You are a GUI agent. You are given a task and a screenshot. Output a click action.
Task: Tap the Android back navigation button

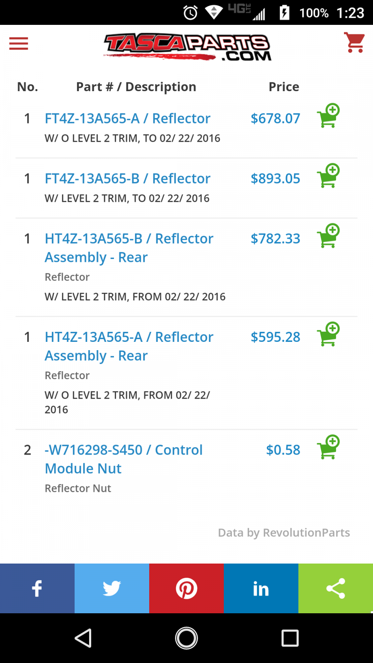point(83,638)
